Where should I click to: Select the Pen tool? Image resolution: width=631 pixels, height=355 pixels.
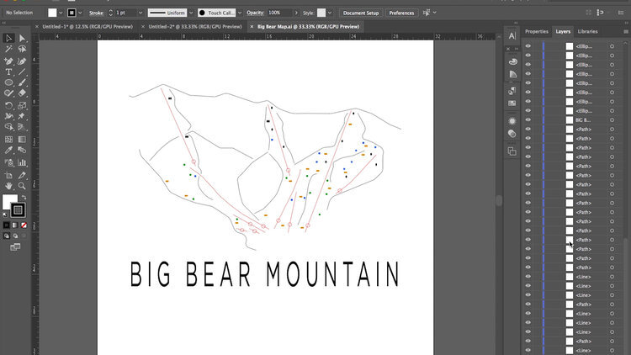(8, 61)
